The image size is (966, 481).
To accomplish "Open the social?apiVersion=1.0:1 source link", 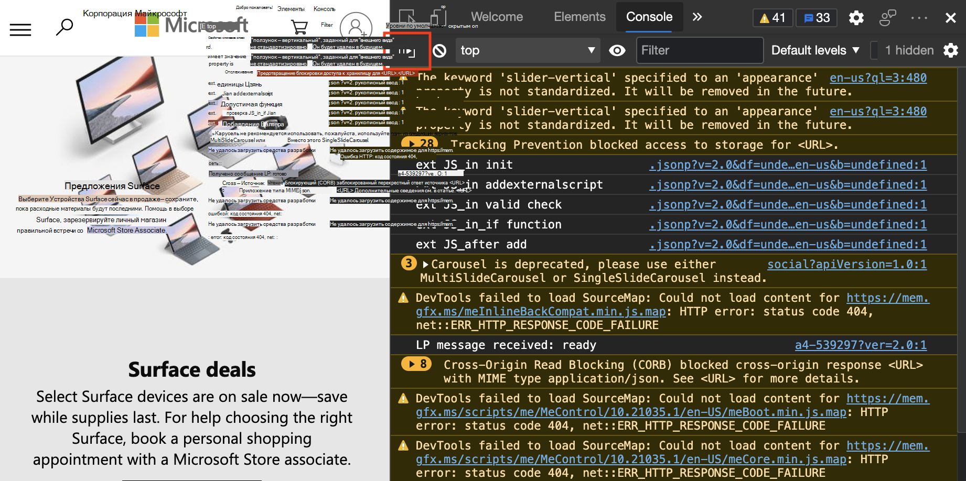I will click(x=847, y=264).
